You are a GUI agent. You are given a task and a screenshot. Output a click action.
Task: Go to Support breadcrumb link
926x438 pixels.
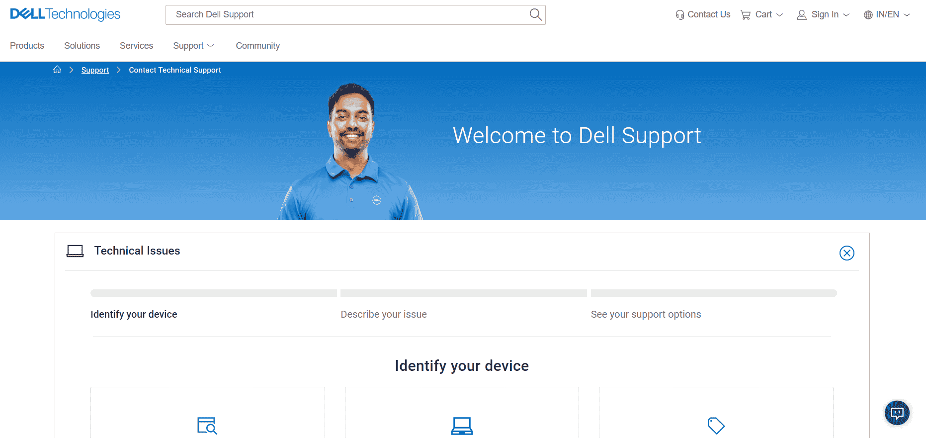[95, 70]
